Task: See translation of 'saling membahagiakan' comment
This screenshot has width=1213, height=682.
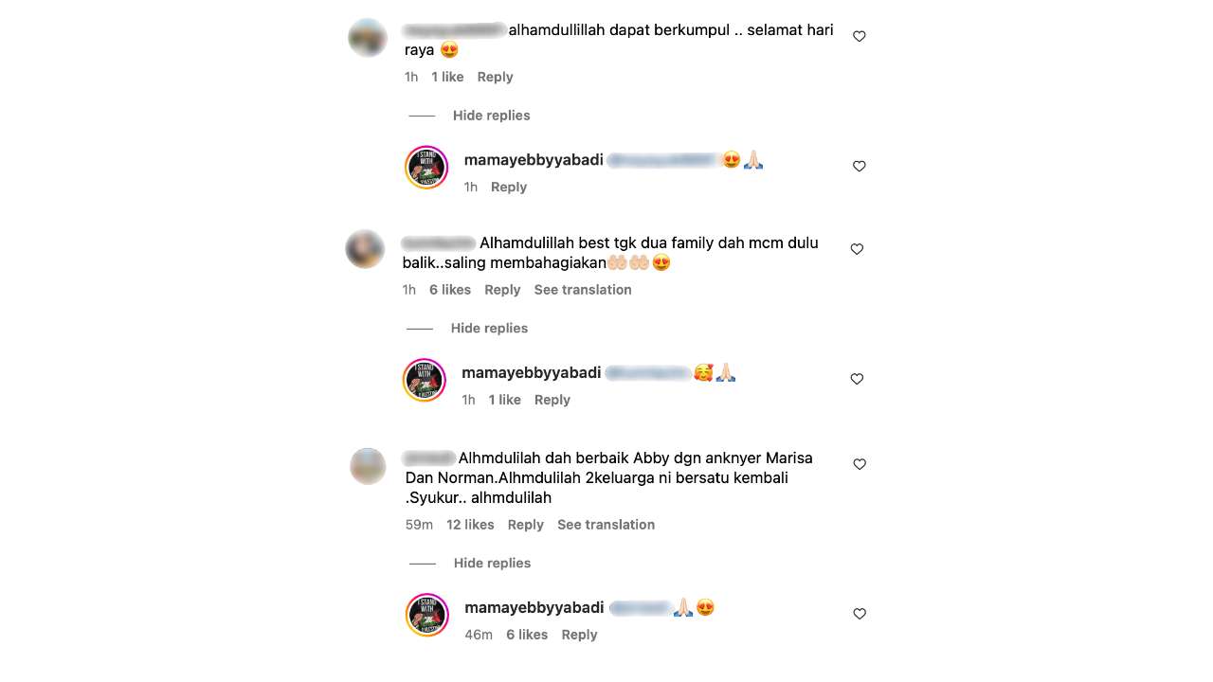Action: pyautogui.click(x=583, y=290)
